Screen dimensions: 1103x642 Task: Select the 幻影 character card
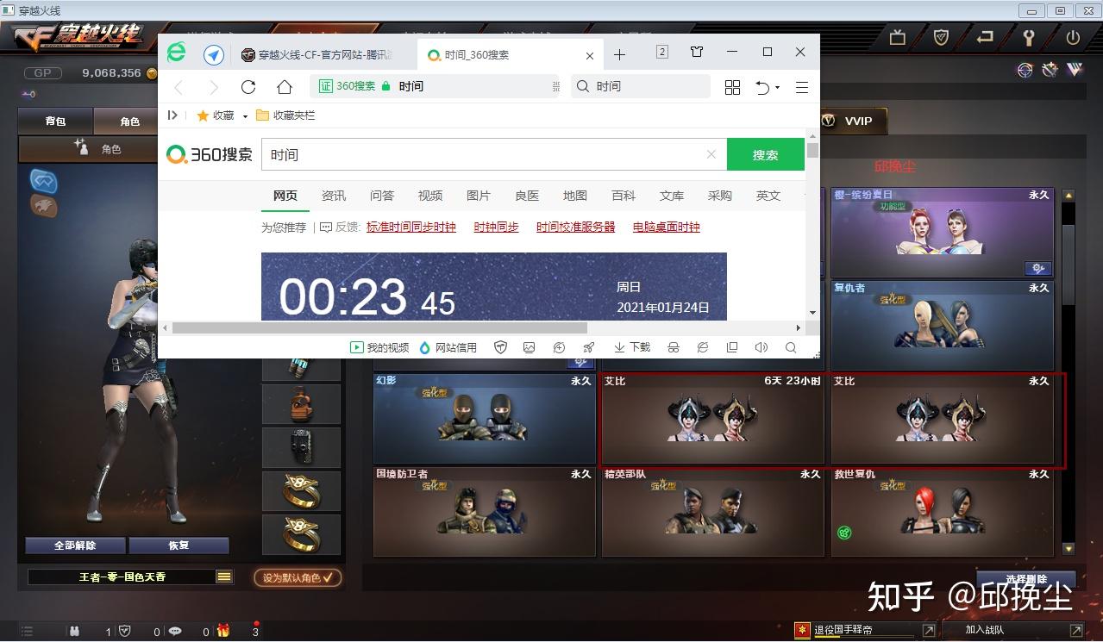point(485,419)
